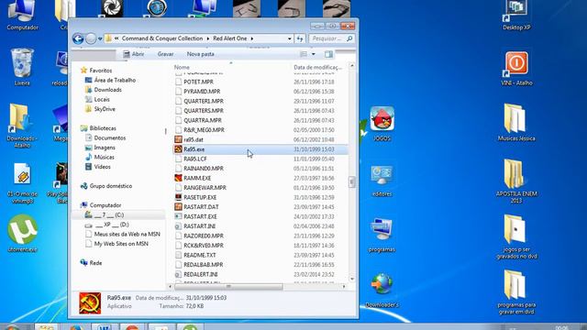This screenshot has height=330, width=587.
Task: Select PYRAMID.MPR file
Action: tap(202, 92)
